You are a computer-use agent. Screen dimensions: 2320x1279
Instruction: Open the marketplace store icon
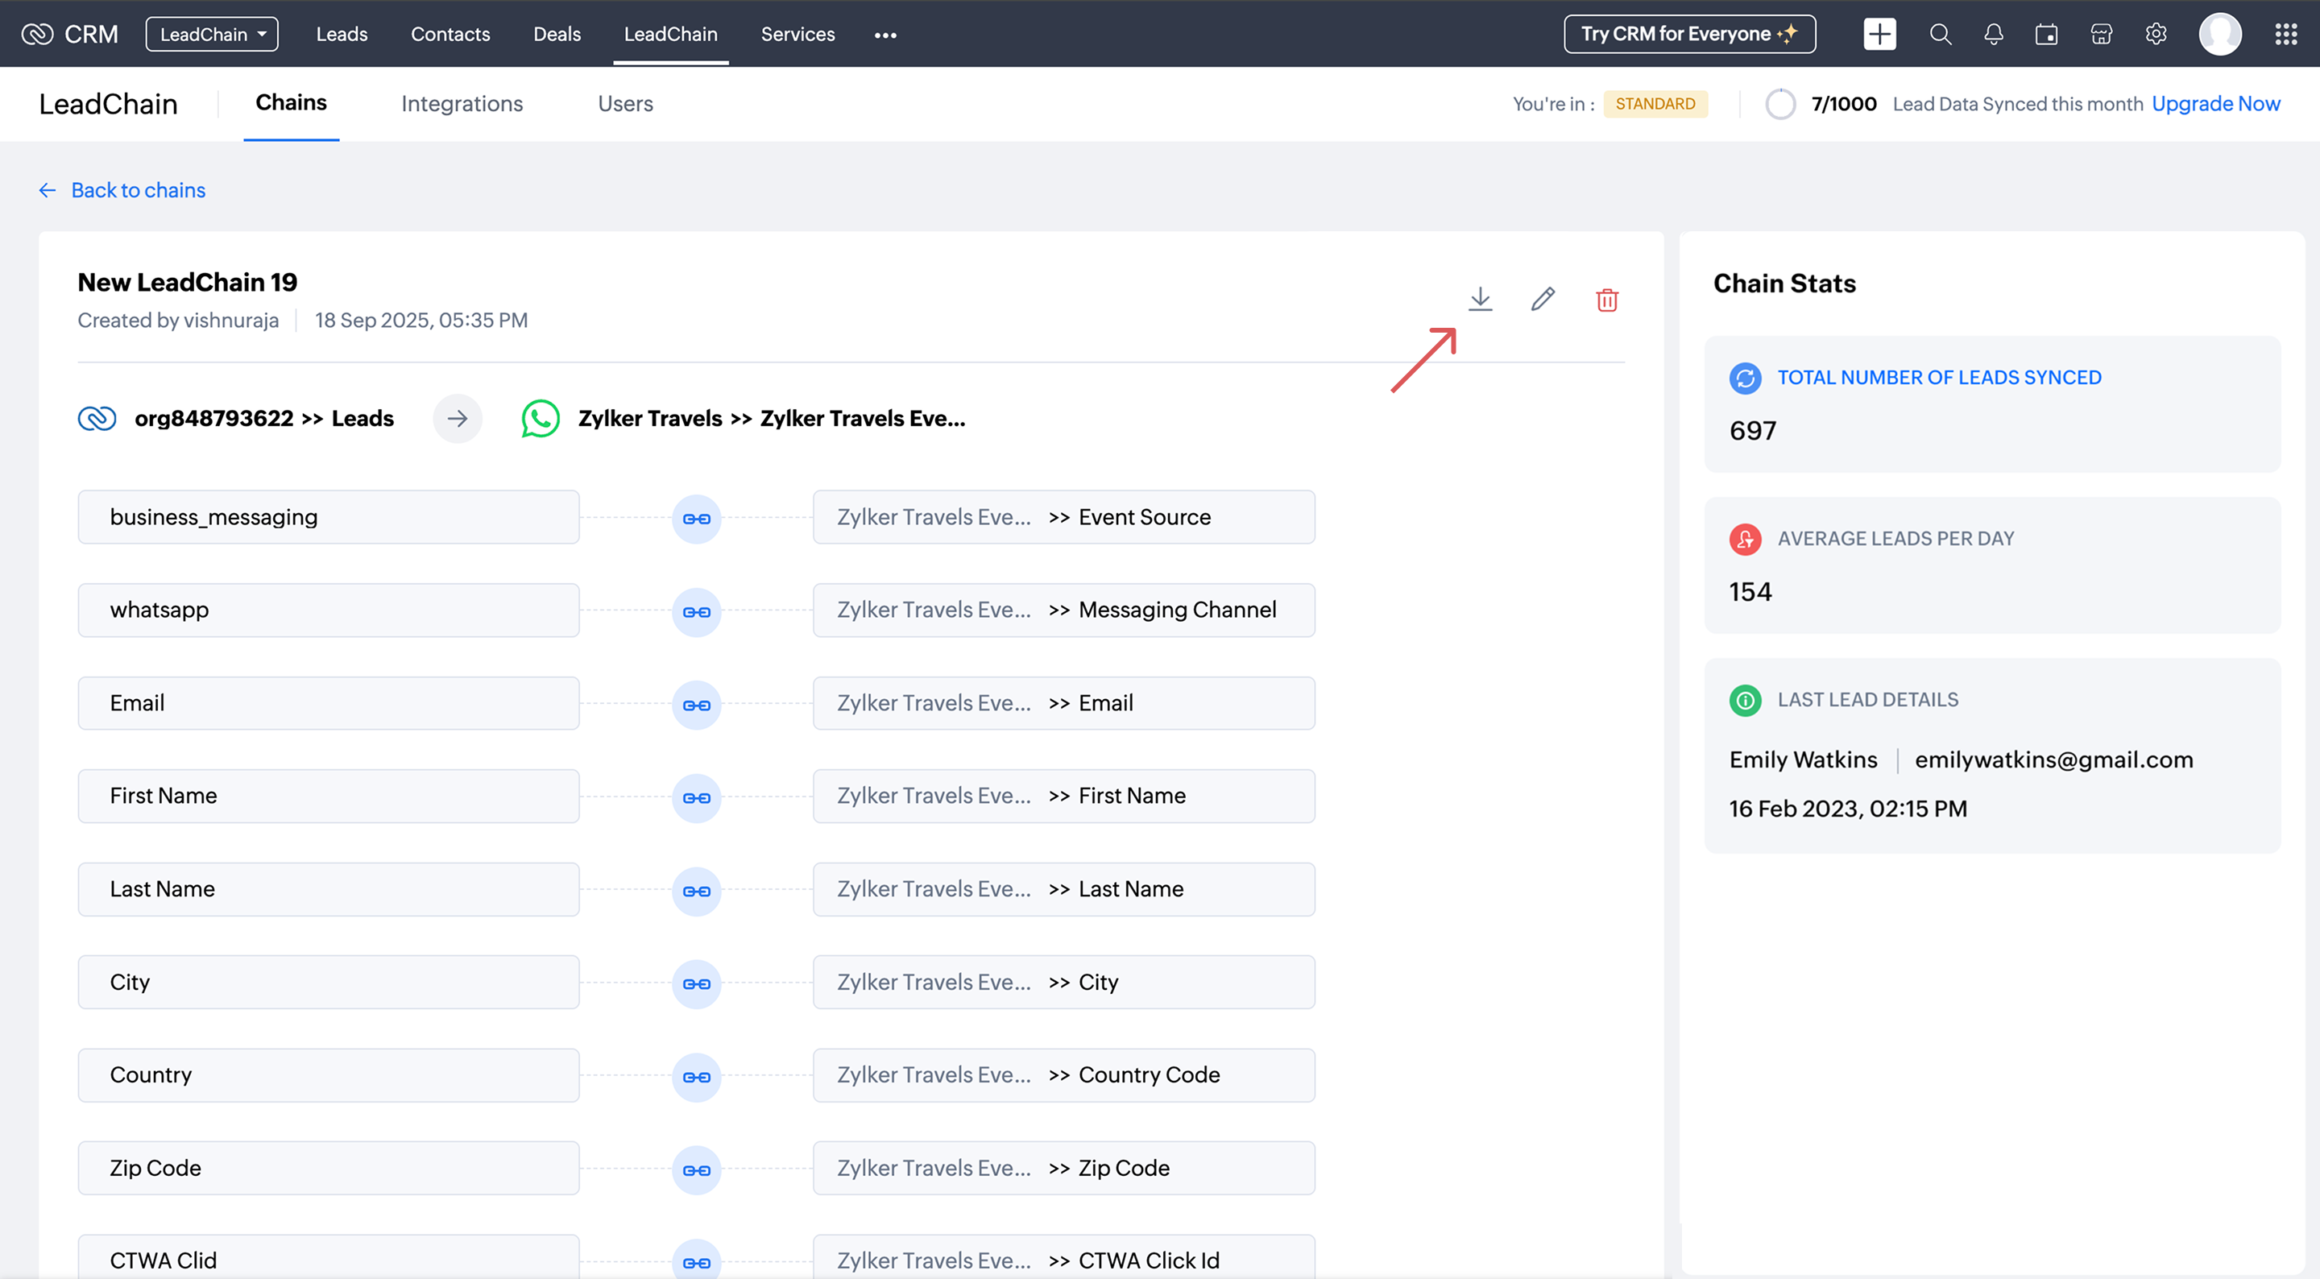[2101, 34]
